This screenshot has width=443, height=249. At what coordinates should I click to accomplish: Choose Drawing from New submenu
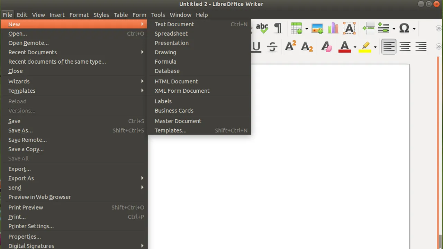tap(199, 52)
